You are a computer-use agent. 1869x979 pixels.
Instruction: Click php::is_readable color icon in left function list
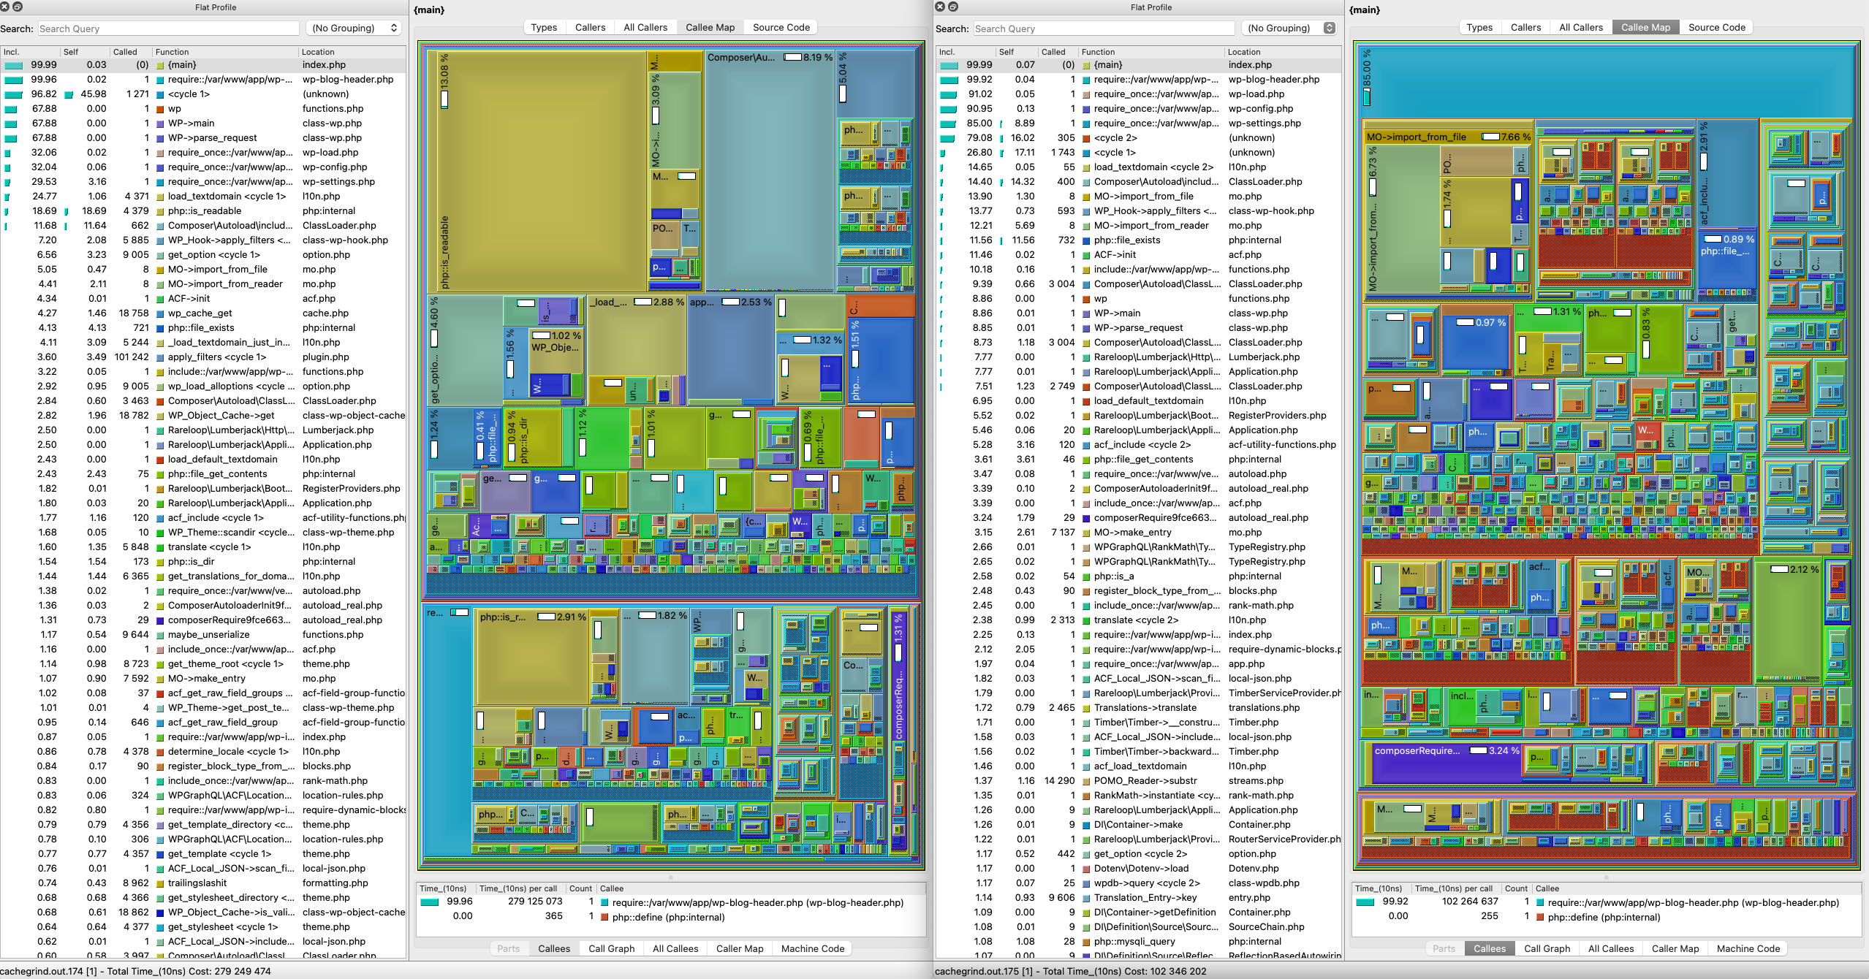click(x=160, y=211)
